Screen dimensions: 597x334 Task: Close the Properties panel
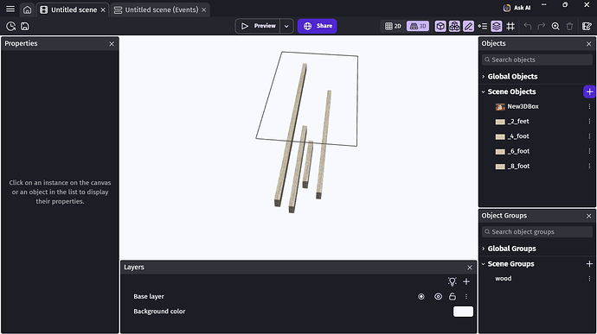point(112,44)
